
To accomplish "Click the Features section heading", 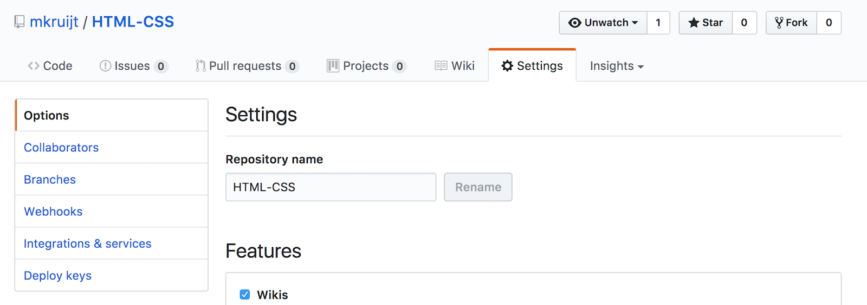I will 263,251.
